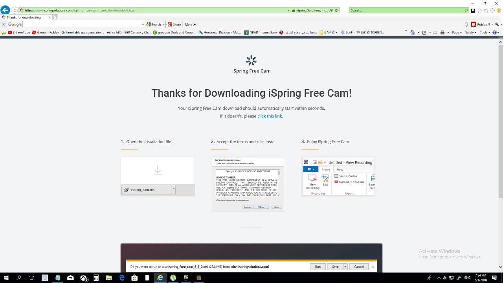Click Save in the download bar
Image resolution: width=503 pixels, height=283 pixels.
[335, 266]
